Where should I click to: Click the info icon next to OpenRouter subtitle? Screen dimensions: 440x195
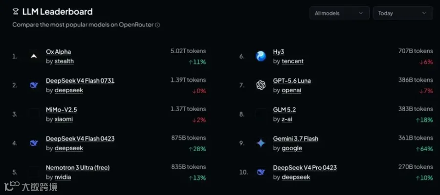click(157, 25)
